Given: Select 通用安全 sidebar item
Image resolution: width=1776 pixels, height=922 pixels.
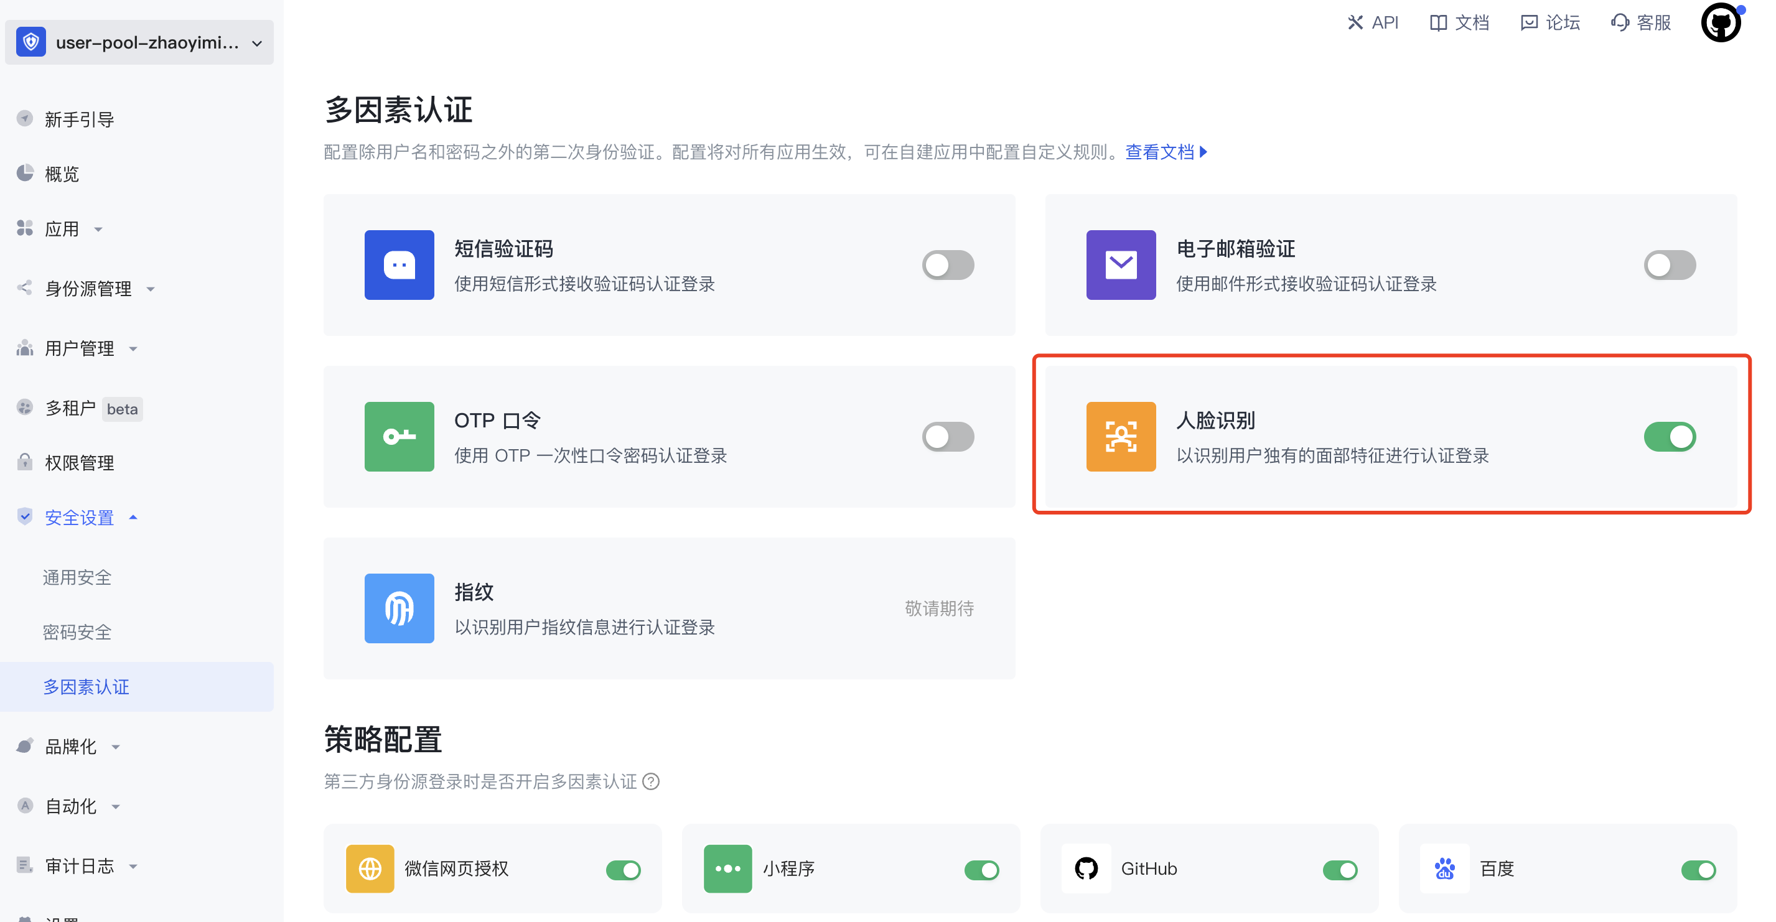Looking at the screenshot, I should [77, 577].
